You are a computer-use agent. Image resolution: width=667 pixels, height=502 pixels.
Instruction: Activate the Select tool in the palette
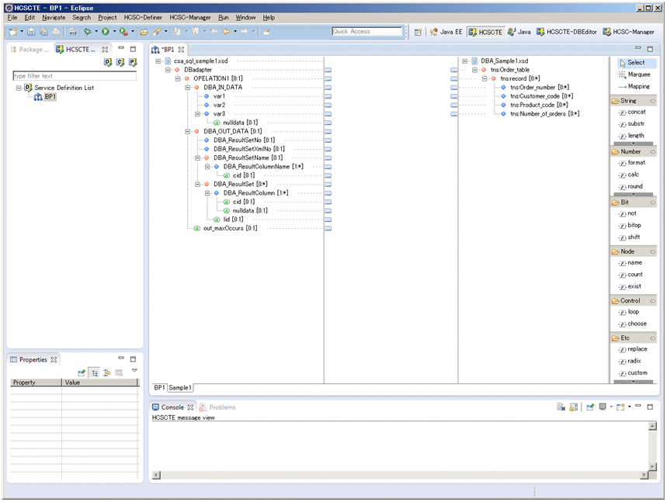634,63
